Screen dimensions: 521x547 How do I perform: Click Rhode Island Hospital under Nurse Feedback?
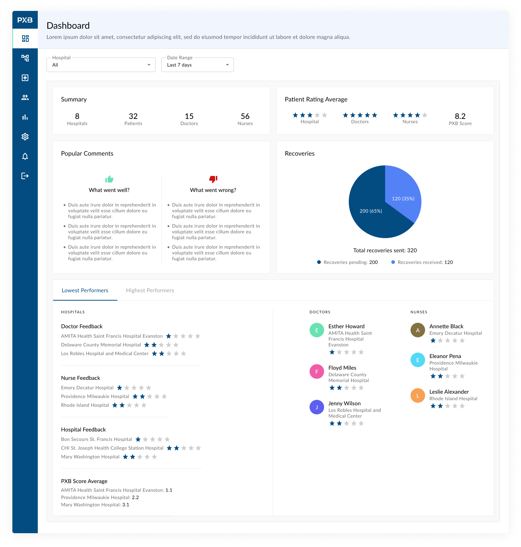click(x=85, y=405)
